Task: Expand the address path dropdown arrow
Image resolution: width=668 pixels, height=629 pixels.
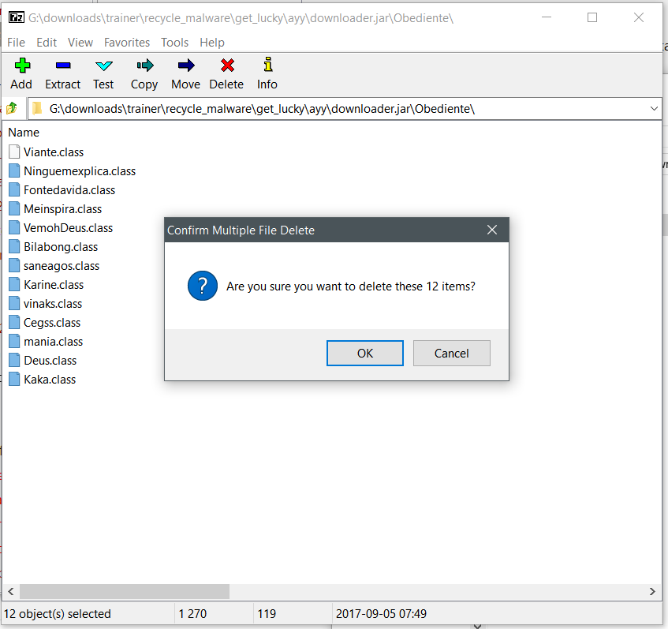Action: coord(654,108)
